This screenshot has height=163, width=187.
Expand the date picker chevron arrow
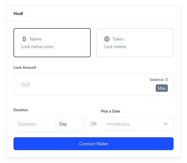(166, 124)
